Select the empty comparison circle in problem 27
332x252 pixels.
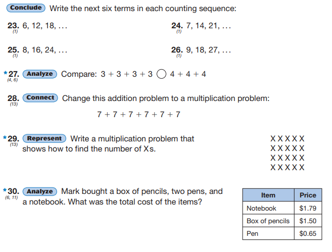coord(161,74)
